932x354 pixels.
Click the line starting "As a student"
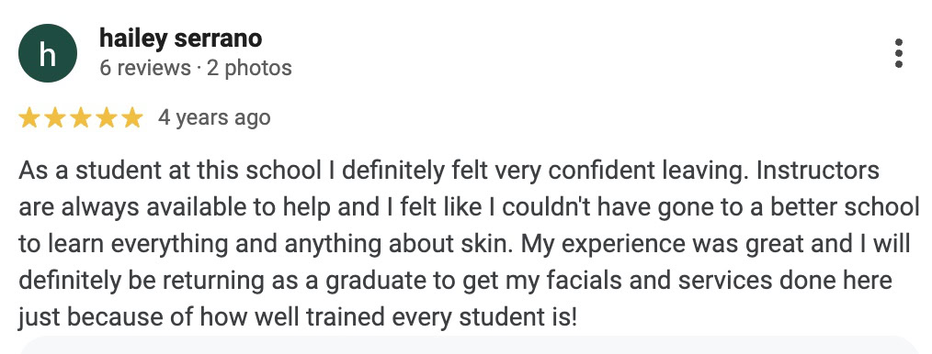coord(449,171)
